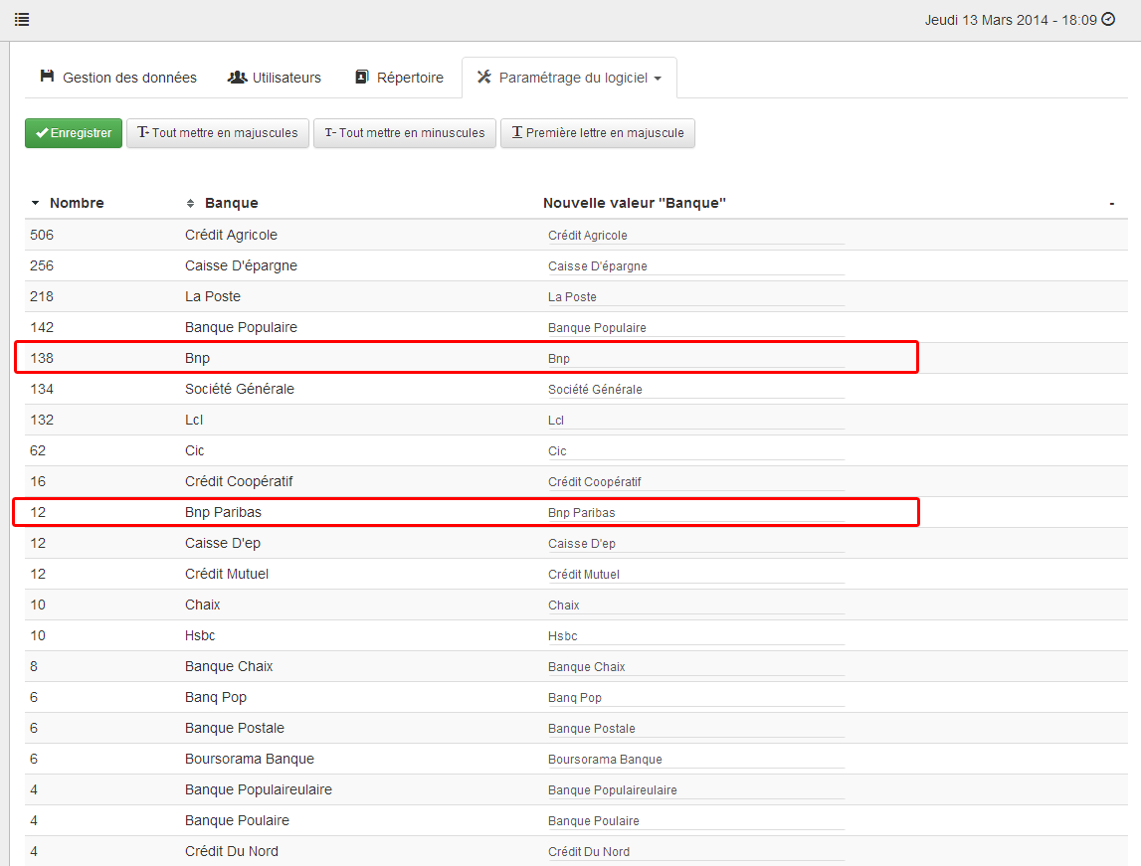Viewport: 1141px width, 866px height.
Task: Edit the new value field for Société Générale
Action: click(x=695, y=389)
